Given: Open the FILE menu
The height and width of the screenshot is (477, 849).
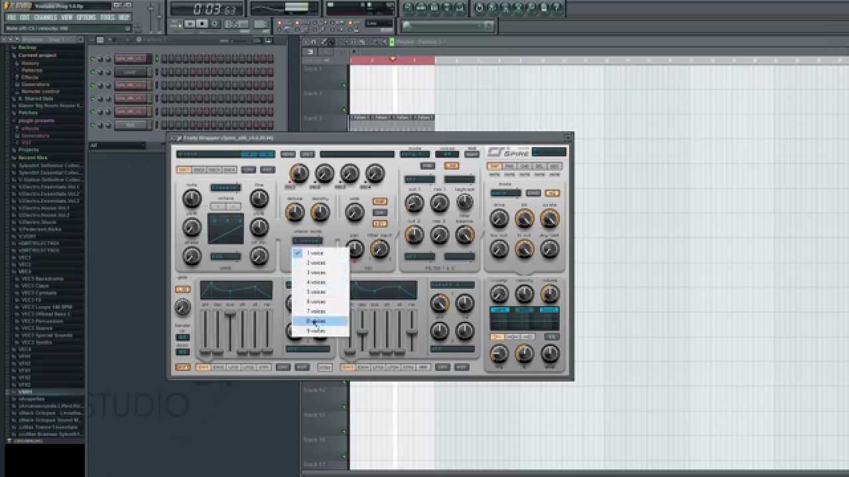Looking at the screenshot, I should click(11, 17).
